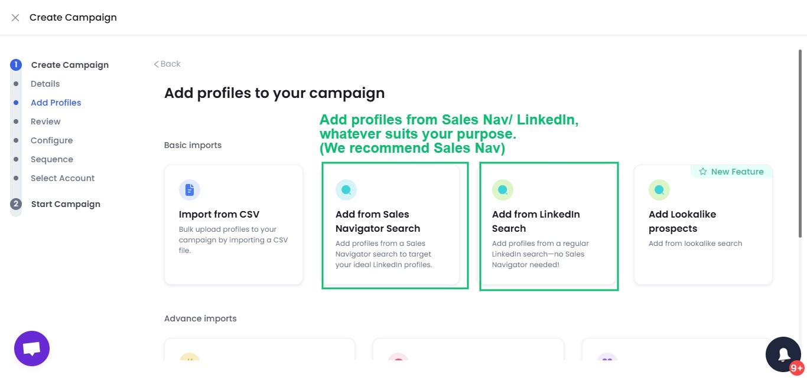This screenshot has height=378, width=807.
Task: Select the Configure step indicator dot
Action: click(16, 140)
